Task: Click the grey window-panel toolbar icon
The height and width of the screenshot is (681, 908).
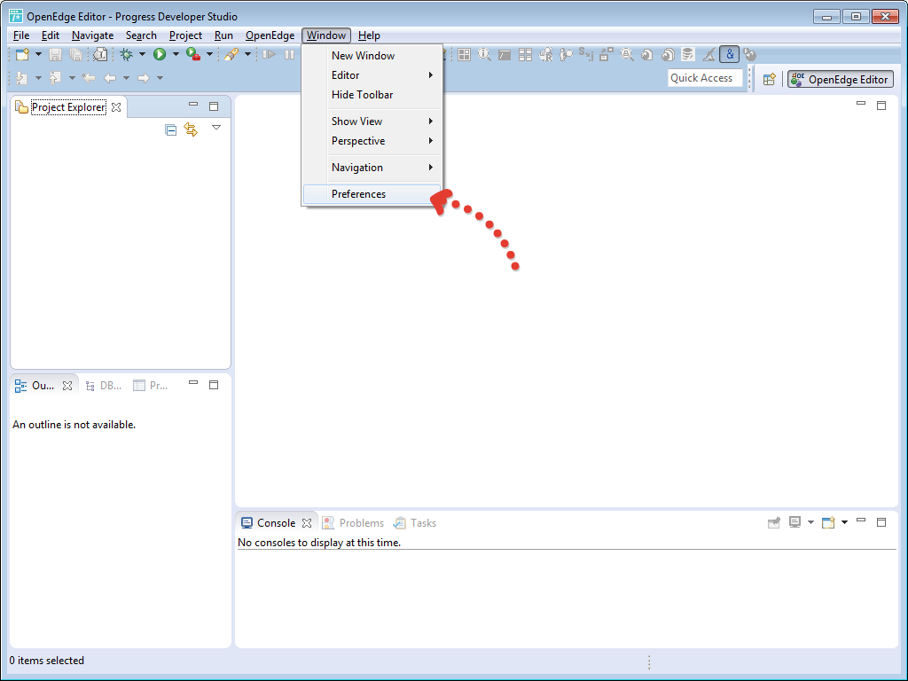Action: (505, 55)
